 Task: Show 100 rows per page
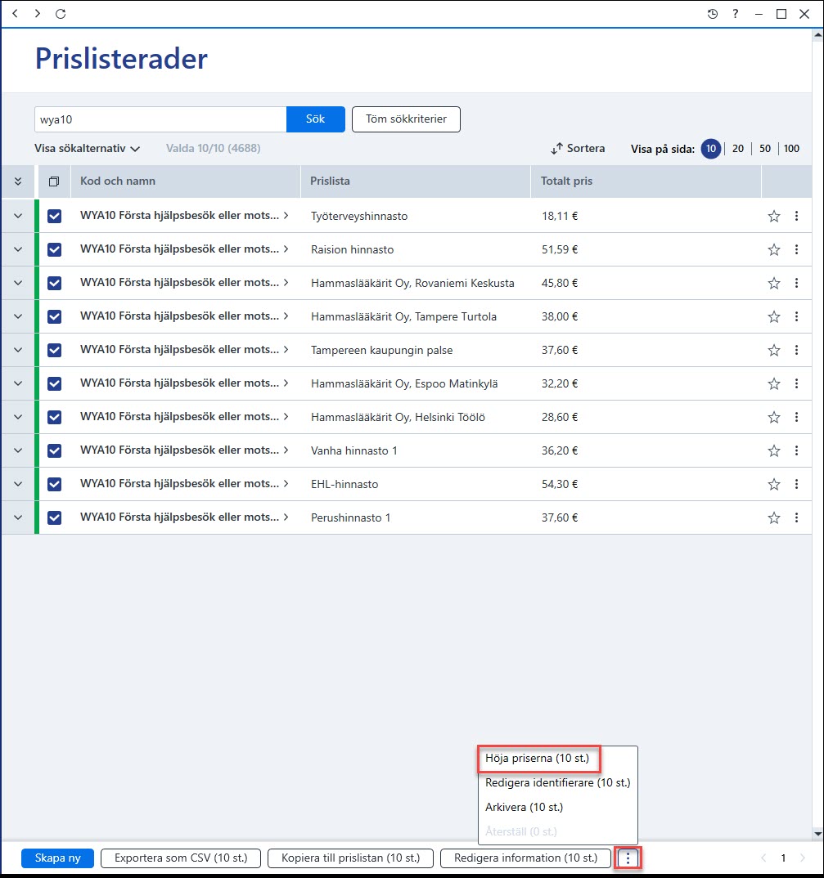point(791,149)
